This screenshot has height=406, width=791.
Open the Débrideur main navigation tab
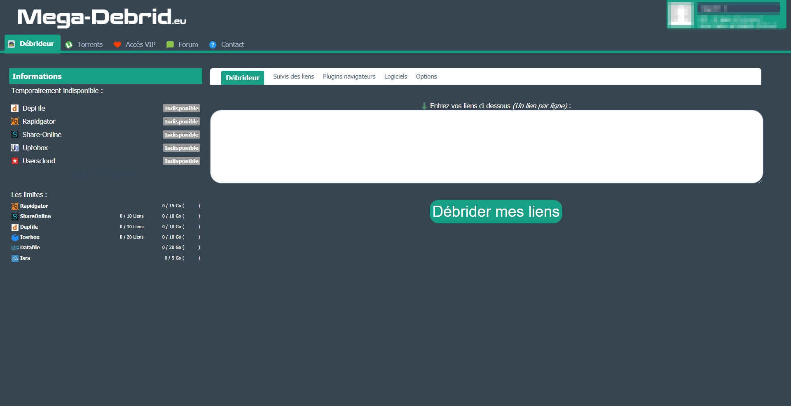click(x=33, y=44)
